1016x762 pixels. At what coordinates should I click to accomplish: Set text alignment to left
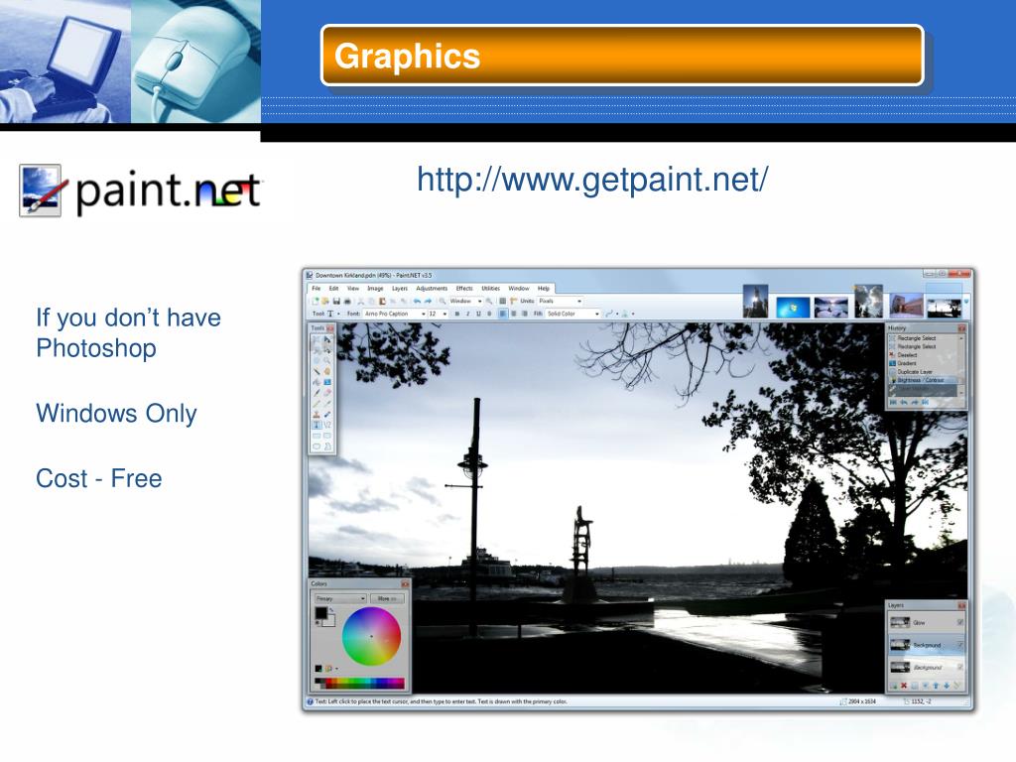click(x=503, y=314)
